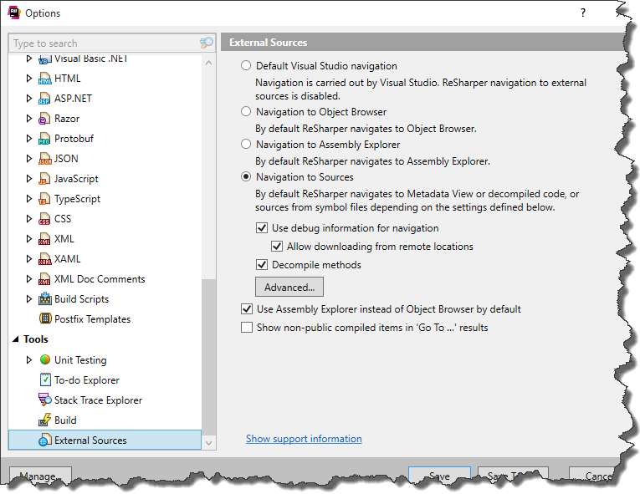The height and width of the screenshot is (494, 640).
Task: Expand the CSS tree node
Action: tap(29, 219)
